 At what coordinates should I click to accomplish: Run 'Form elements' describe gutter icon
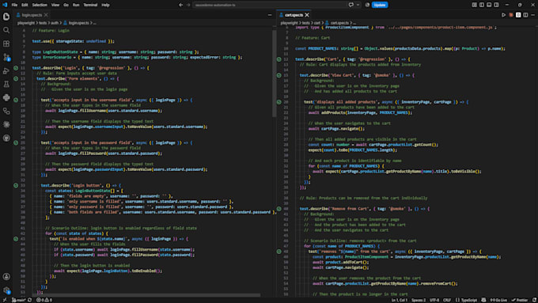tap(16, 78)
